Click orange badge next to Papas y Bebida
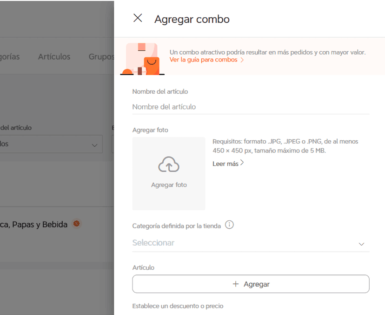 coord(77,224)
